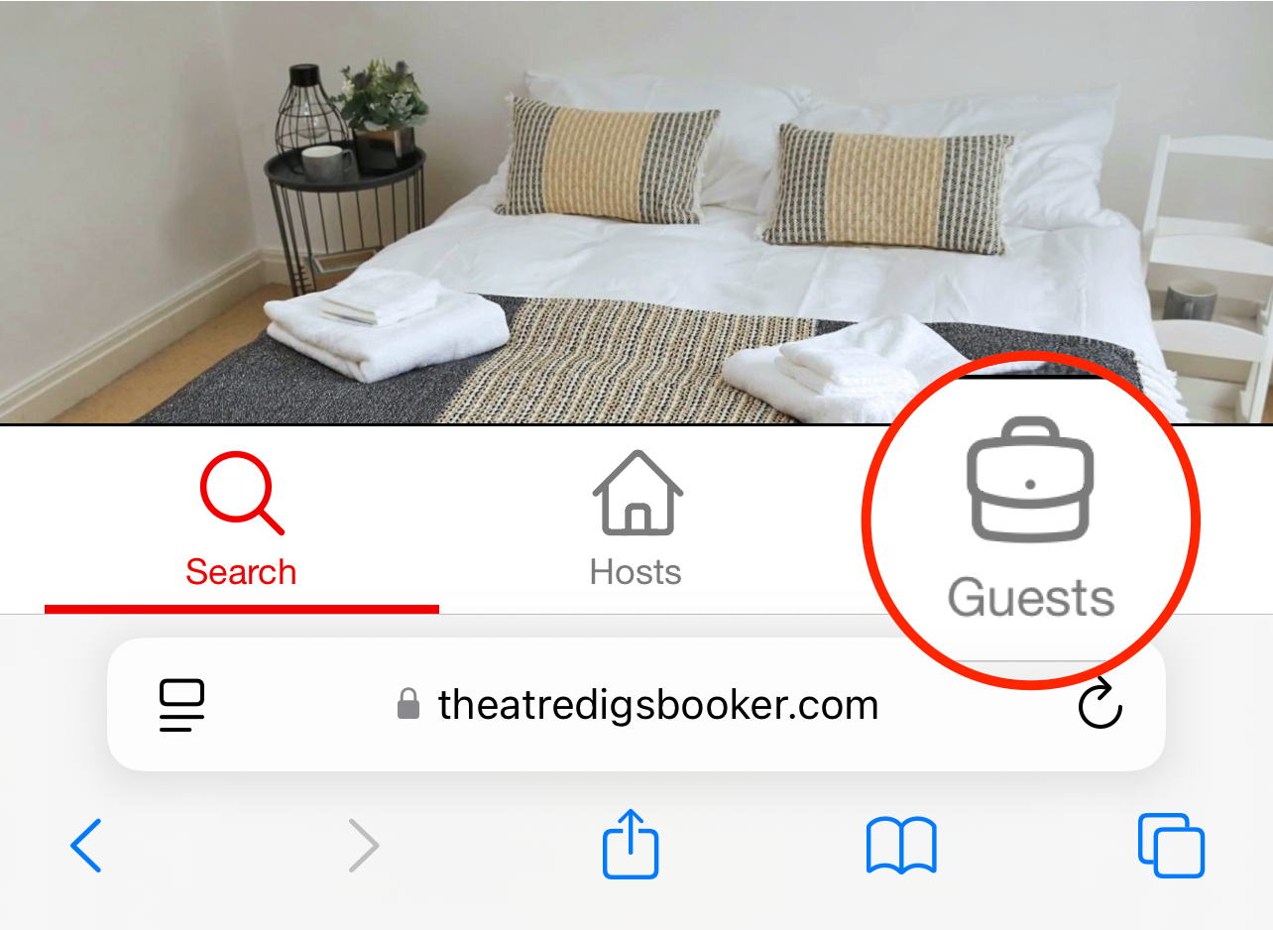The width and height of the screenshot is (1273, 930).
Task: Switch to the Hosts tab label
Action: coord(636,572)
